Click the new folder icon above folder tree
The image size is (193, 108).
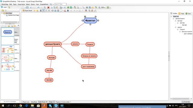[x=3, y=10]
